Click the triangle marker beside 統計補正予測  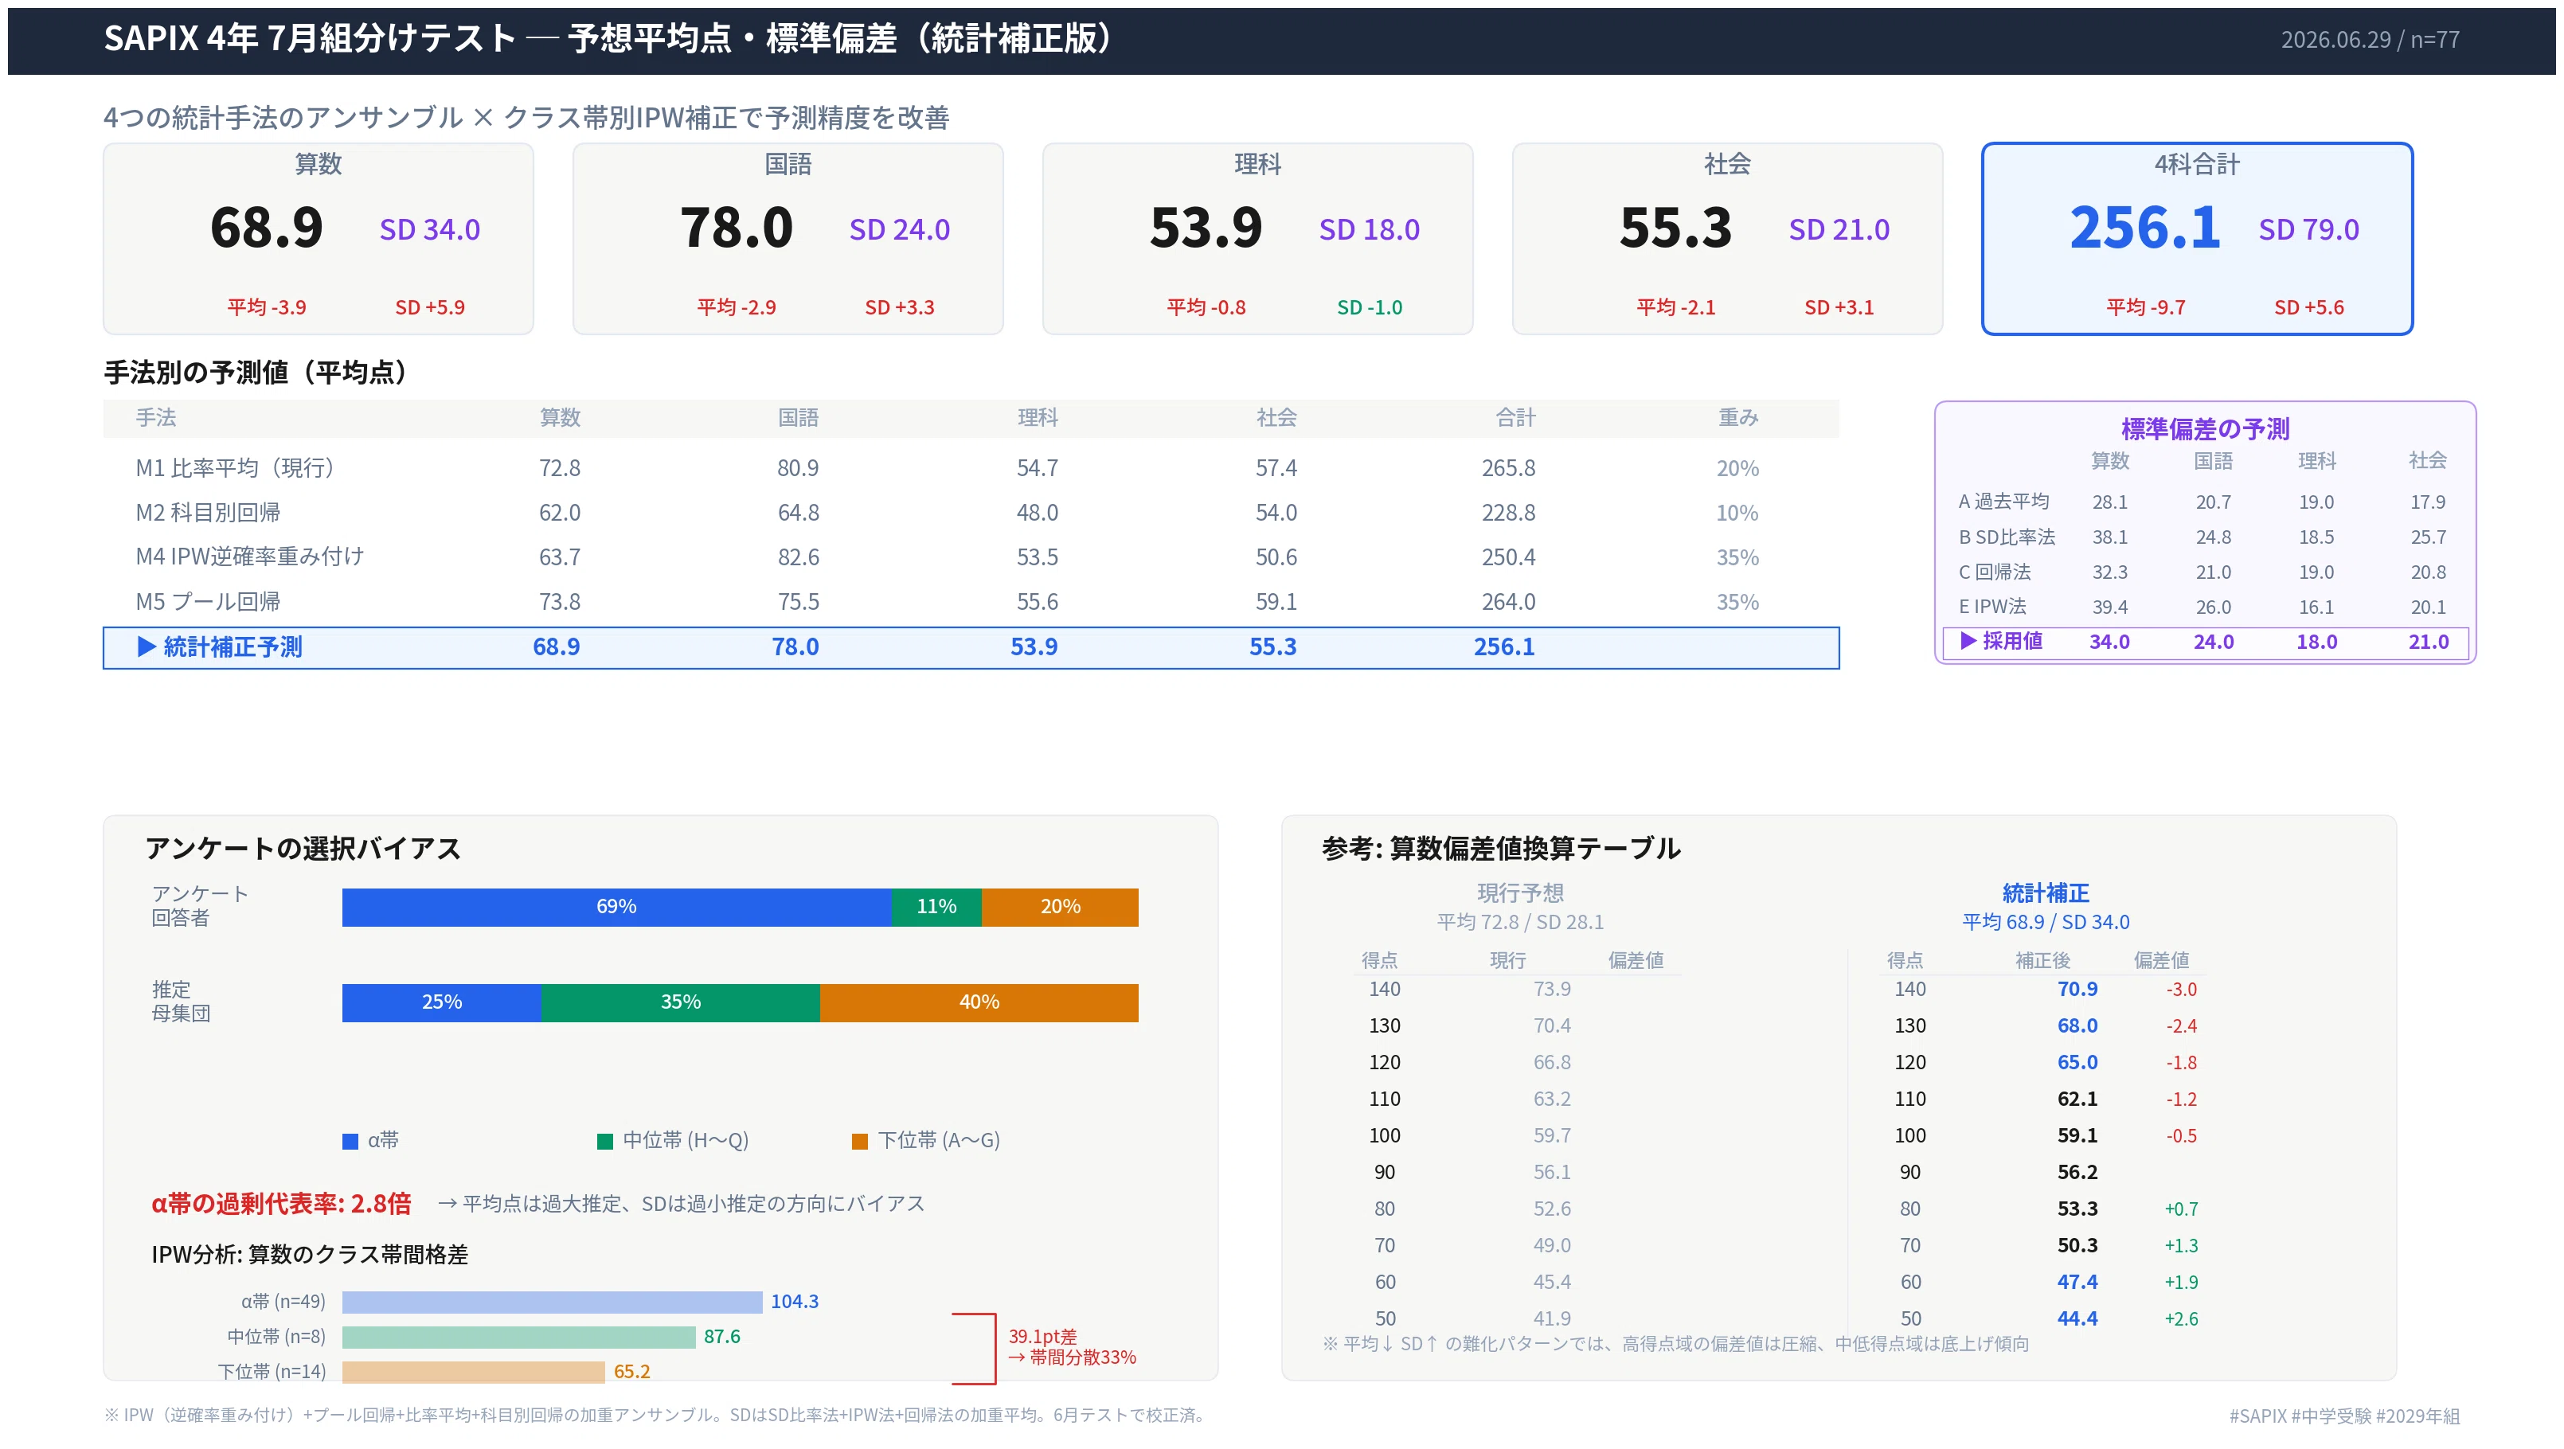pos(147,646)
